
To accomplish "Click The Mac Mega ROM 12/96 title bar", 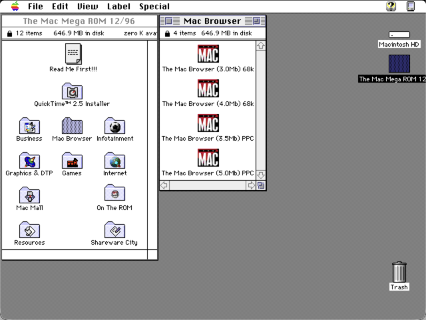I will [79, 21].
